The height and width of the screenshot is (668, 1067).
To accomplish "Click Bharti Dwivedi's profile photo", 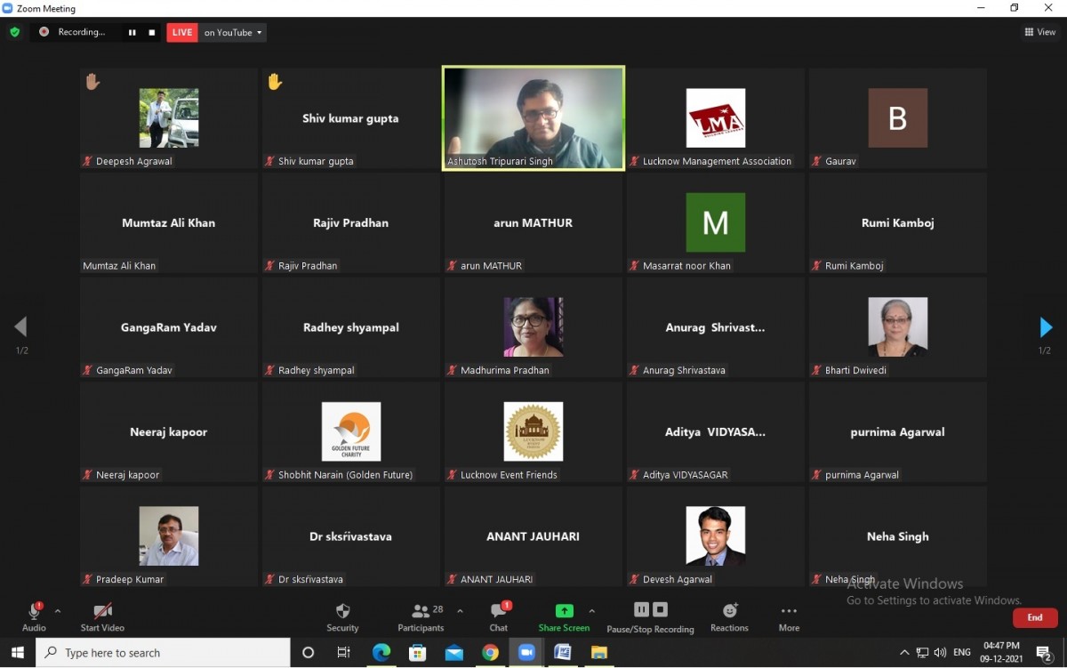I will point(898,326).
